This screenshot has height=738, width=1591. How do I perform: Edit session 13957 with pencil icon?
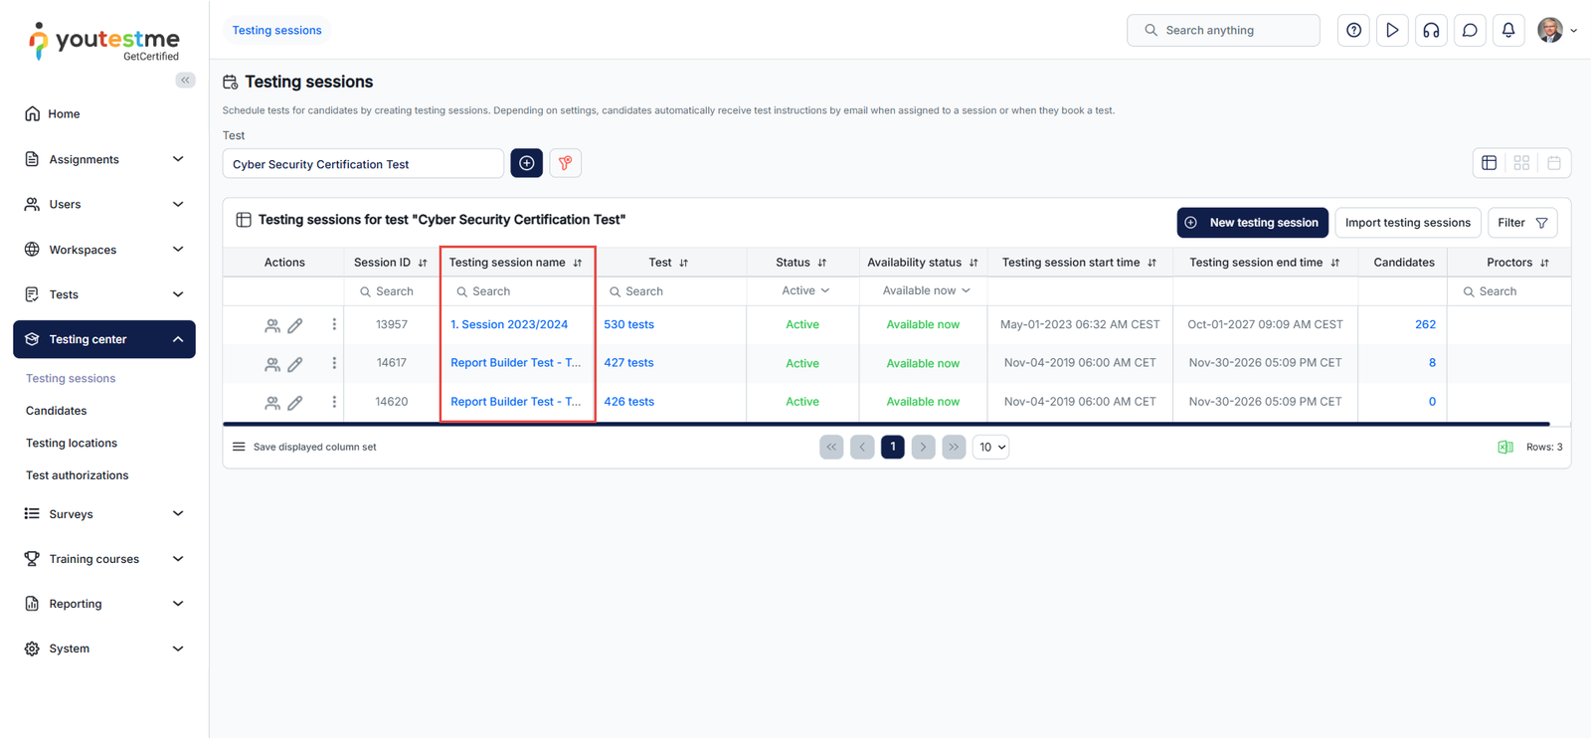pyautogui.click(x=295, y=325)
